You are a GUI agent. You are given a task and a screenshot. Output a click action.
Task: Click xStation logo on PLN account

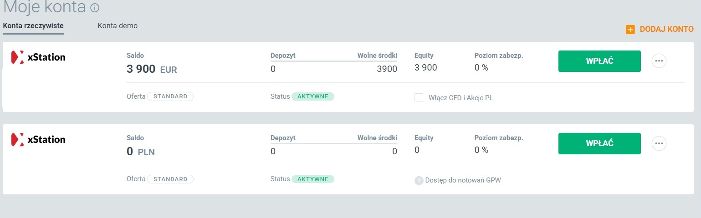coord(39,140)
